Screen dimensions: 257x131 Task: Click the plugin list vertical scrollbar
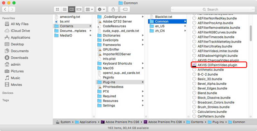click(x=251, y=33)
